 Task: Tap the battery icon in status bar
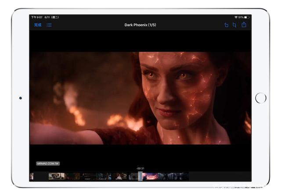[247, 17]
